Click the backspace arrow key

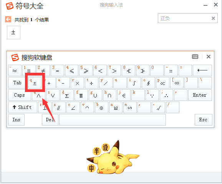[202, 70]
